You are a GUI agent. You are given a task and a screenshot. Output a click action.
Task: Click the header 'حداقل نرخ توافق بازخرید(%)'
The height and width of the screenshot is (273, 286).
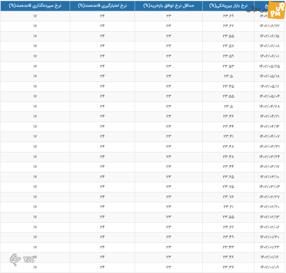169,6
